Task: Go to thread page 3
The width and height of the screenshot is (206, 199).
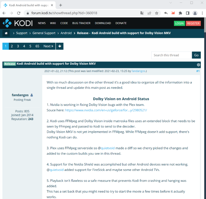Action: (18, 46)
